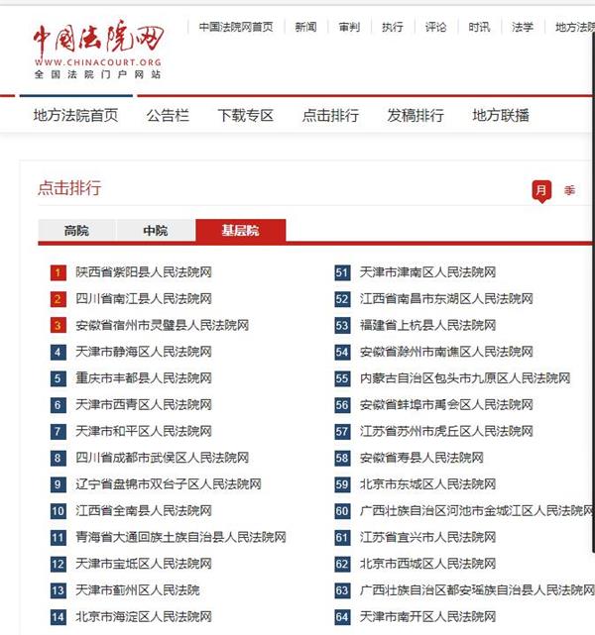Viewport: 595px width, 635px height.
Task: Open 下载专区 page
Action: point(246,116)
